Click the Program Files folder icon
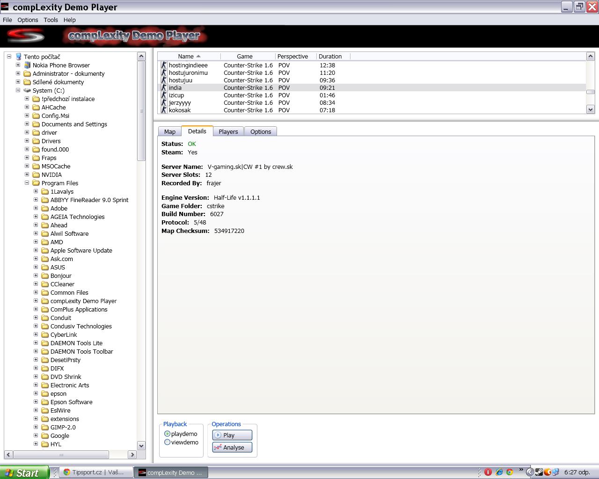Viewport: 599px width, 479px height. click(36, 183)
